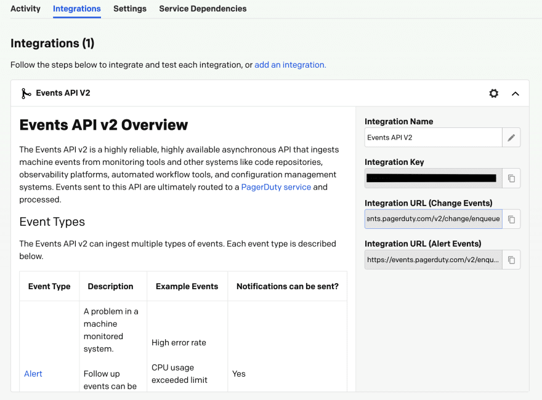The height and width of the screenshot is (400, 542).
Task: Switch to the Activity tab
Action: (25, 9)
